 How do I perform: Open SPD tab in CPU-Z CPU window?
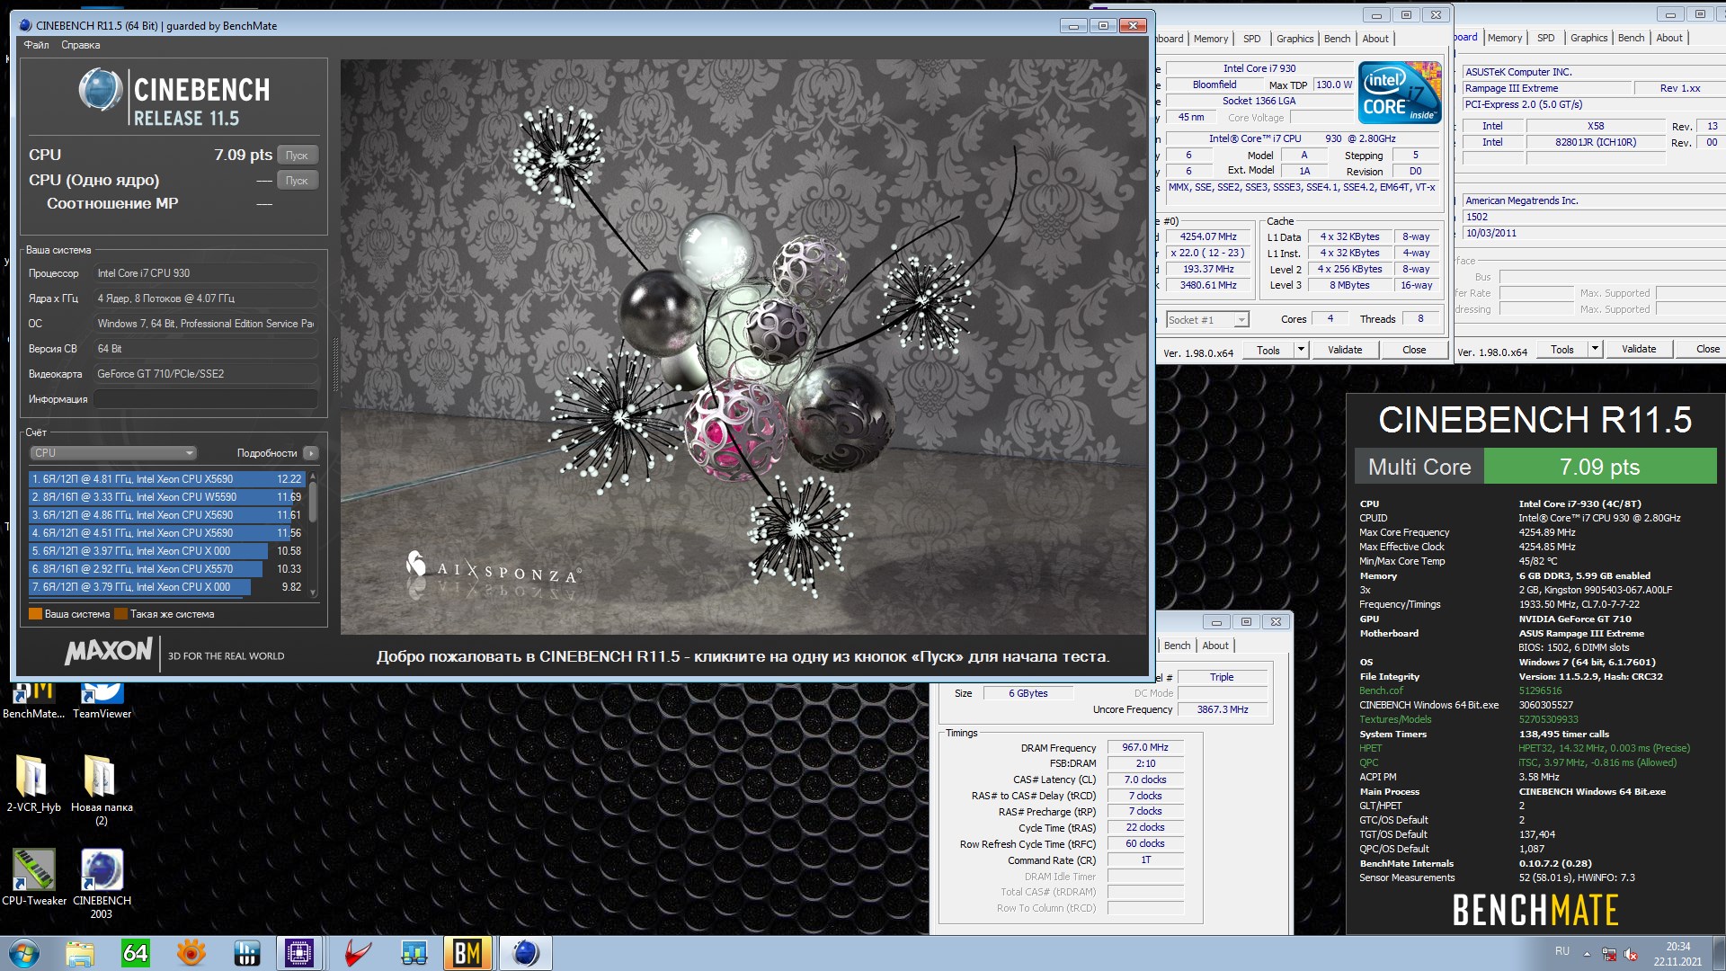(1251, 39)
